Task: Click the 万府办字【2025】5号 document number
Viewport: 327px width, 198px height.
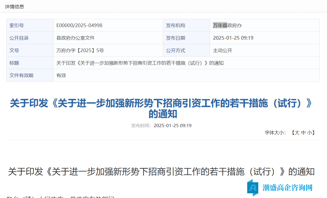Action: [x=80, y=51]
